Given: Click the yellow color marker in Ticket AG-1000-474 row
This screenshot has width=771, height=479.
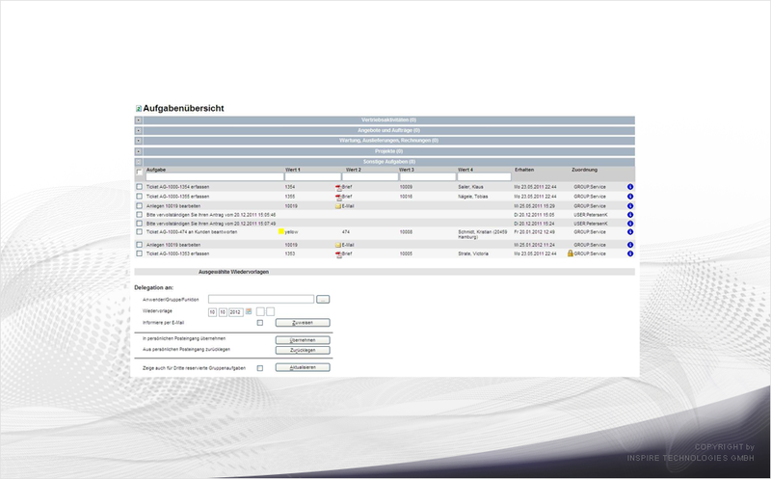Looking at the screenshot, I should tap(281, 231).
